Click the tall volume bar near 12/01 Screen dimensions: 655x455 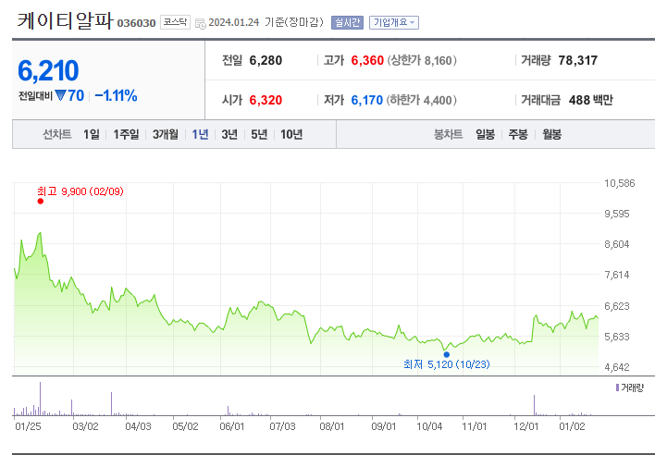pyautogui.click(x=534, y=405)
